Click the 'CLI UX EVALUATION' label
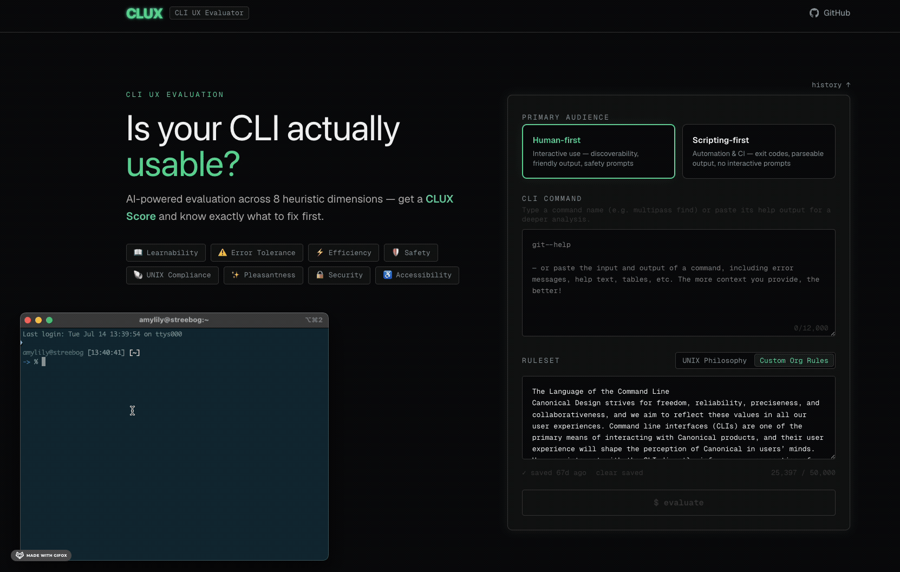 175,95
